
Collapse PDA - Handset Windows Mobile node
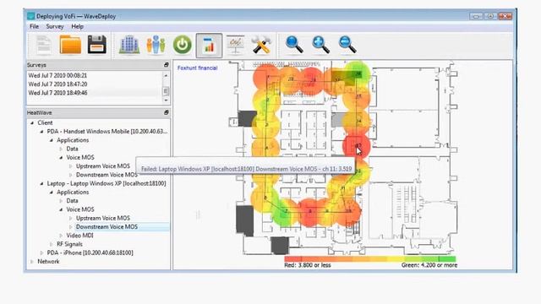41,132
